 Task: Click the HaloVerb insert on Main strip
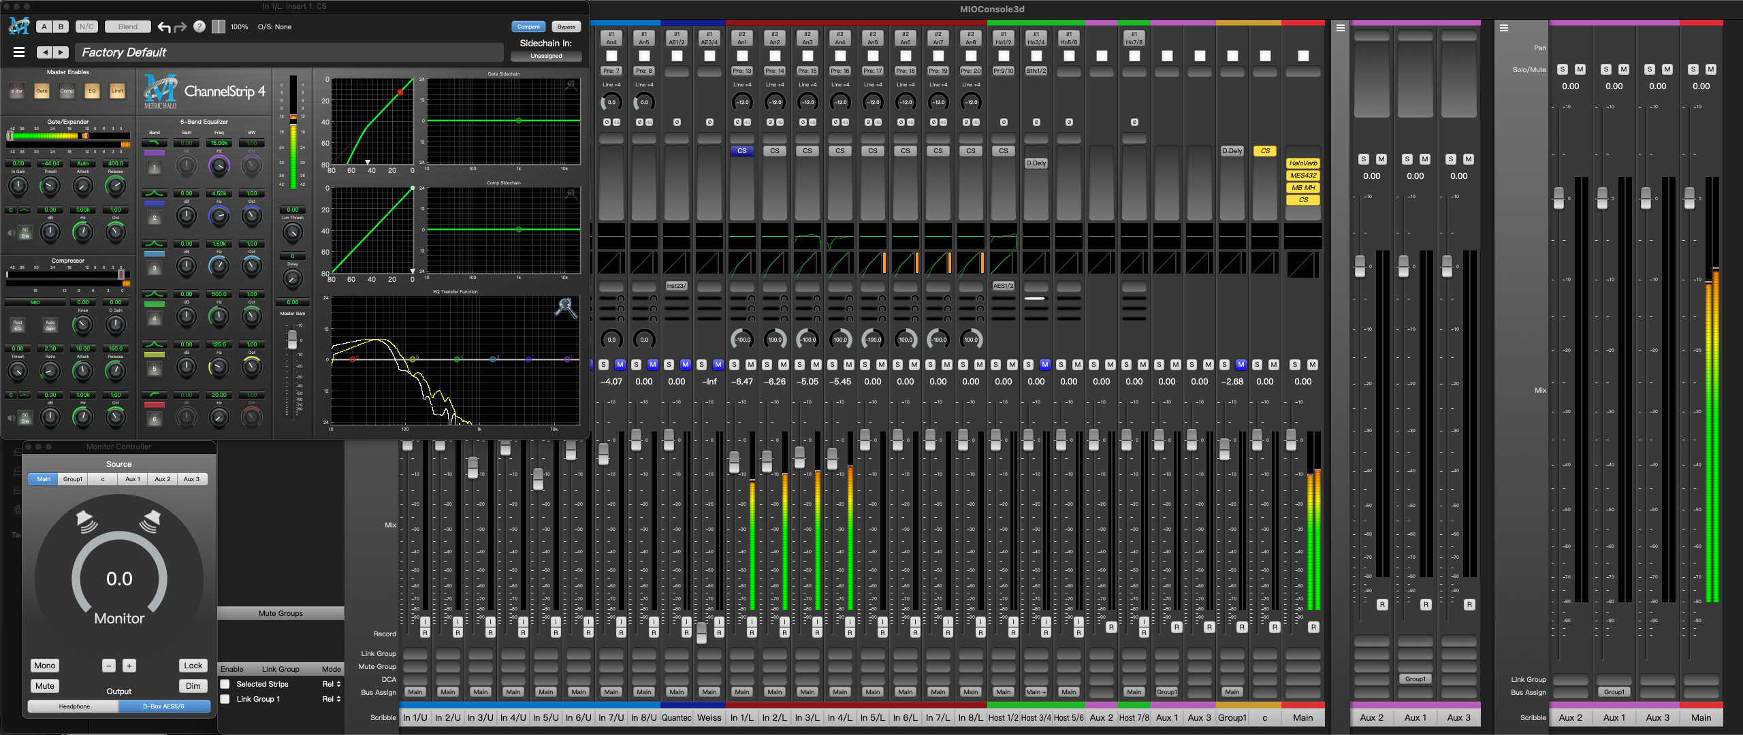click(1302, 163)
